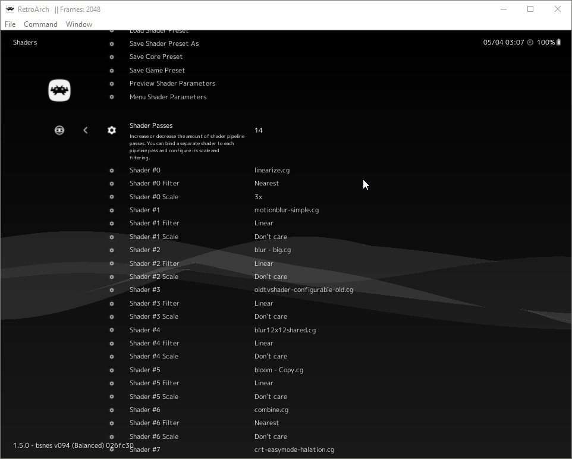Viewport: 572px width, 459px height.
Task: Click the bullet icon beside Save Core Preset
Action: click(112, 57)
